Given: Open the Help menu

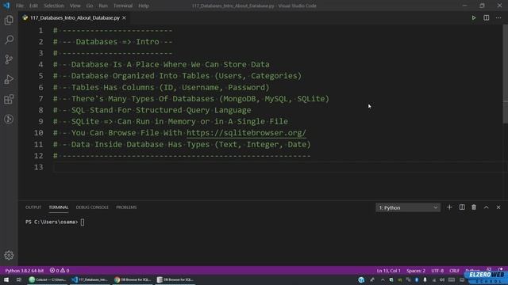Looking at the screenshot, I should pyautogui.click(x=144, y=6).
